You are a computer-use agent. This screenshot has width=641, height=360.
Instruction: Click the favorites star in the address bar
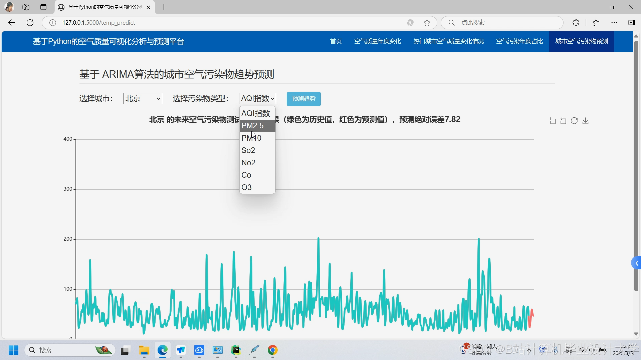coord(427,23)
